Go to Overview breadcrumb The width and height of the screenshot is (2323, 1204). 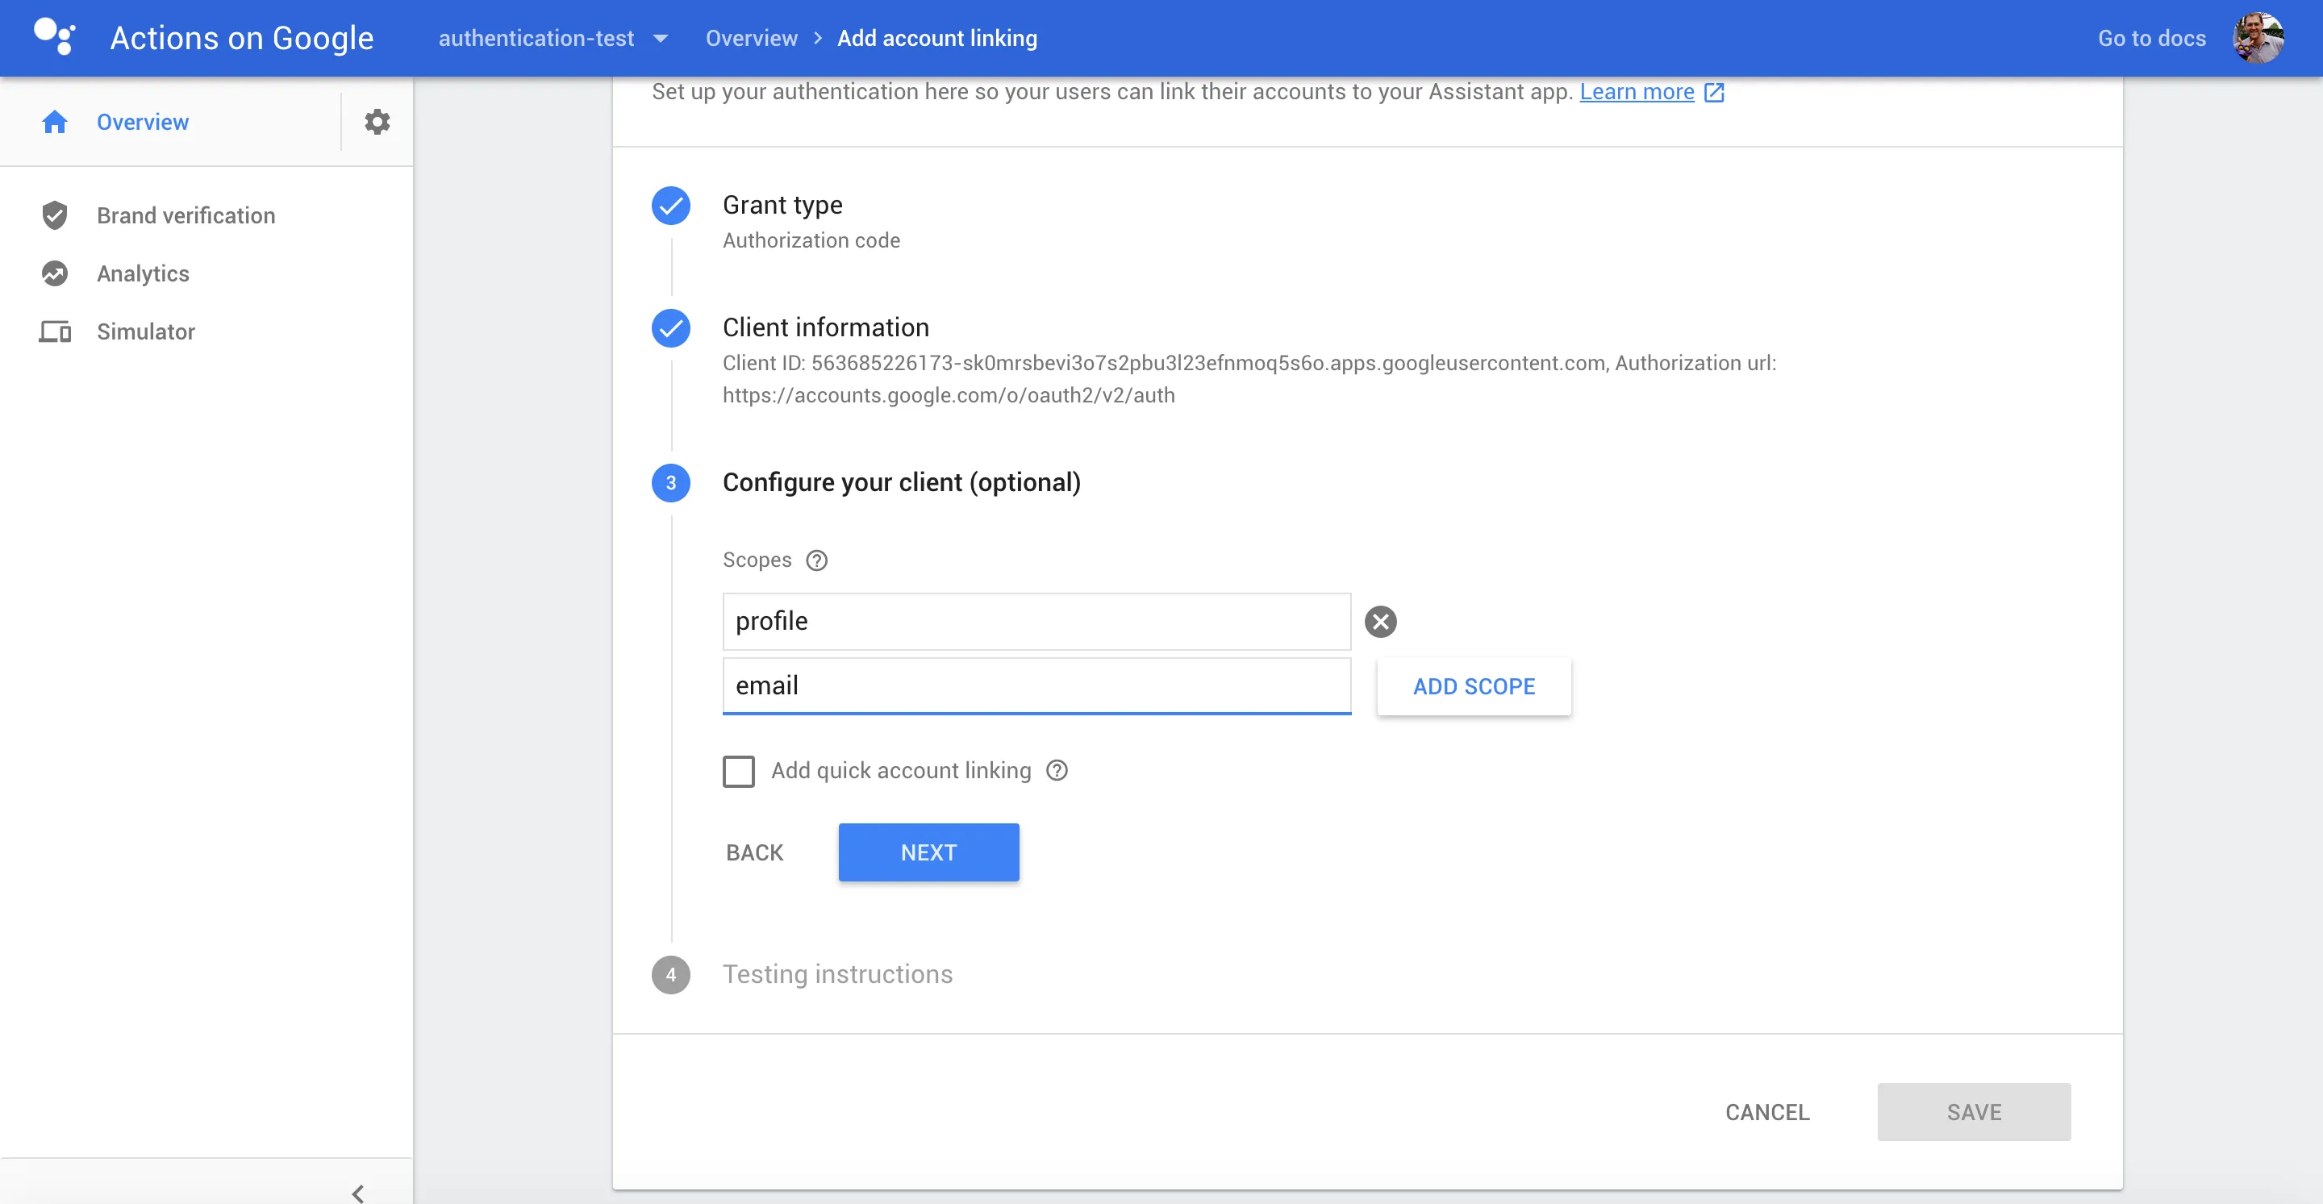coord(751,38)
